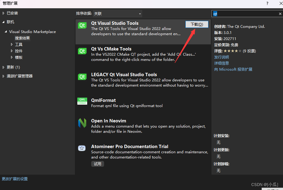Click the 已安装 tree label
This screenshot has width=283, height=190.
point(12,13)
